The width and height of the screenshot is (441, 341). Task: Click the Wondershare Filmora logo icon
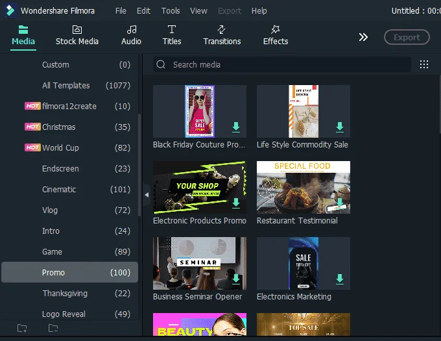pos(10,10)
